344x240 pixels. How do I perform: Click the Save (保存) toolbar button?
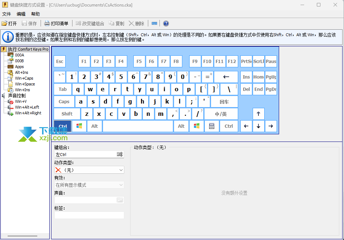pos(29,24)
